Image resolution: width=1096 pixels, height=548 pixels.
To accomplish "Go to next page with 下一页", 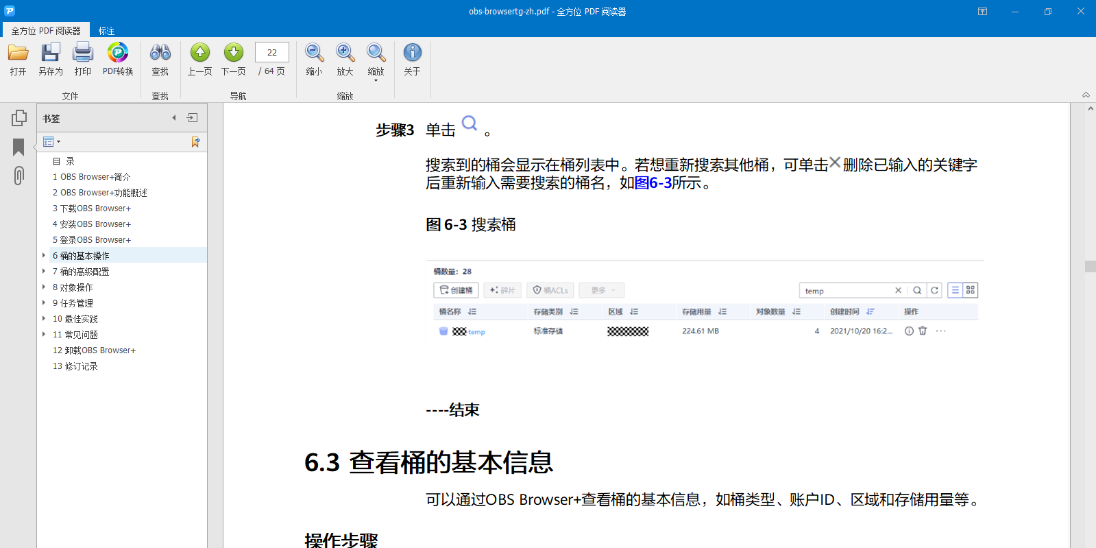I will (x=234, y=53).
